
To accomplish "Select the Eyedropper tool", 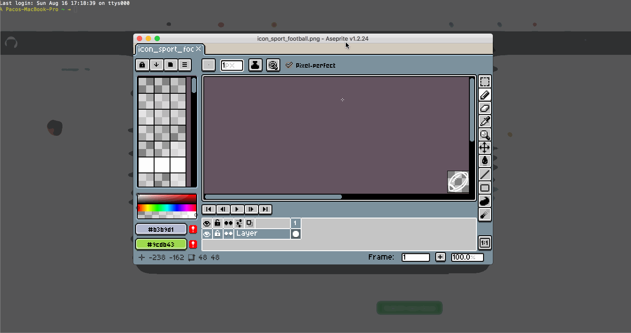I will click(x=485, y=122).
